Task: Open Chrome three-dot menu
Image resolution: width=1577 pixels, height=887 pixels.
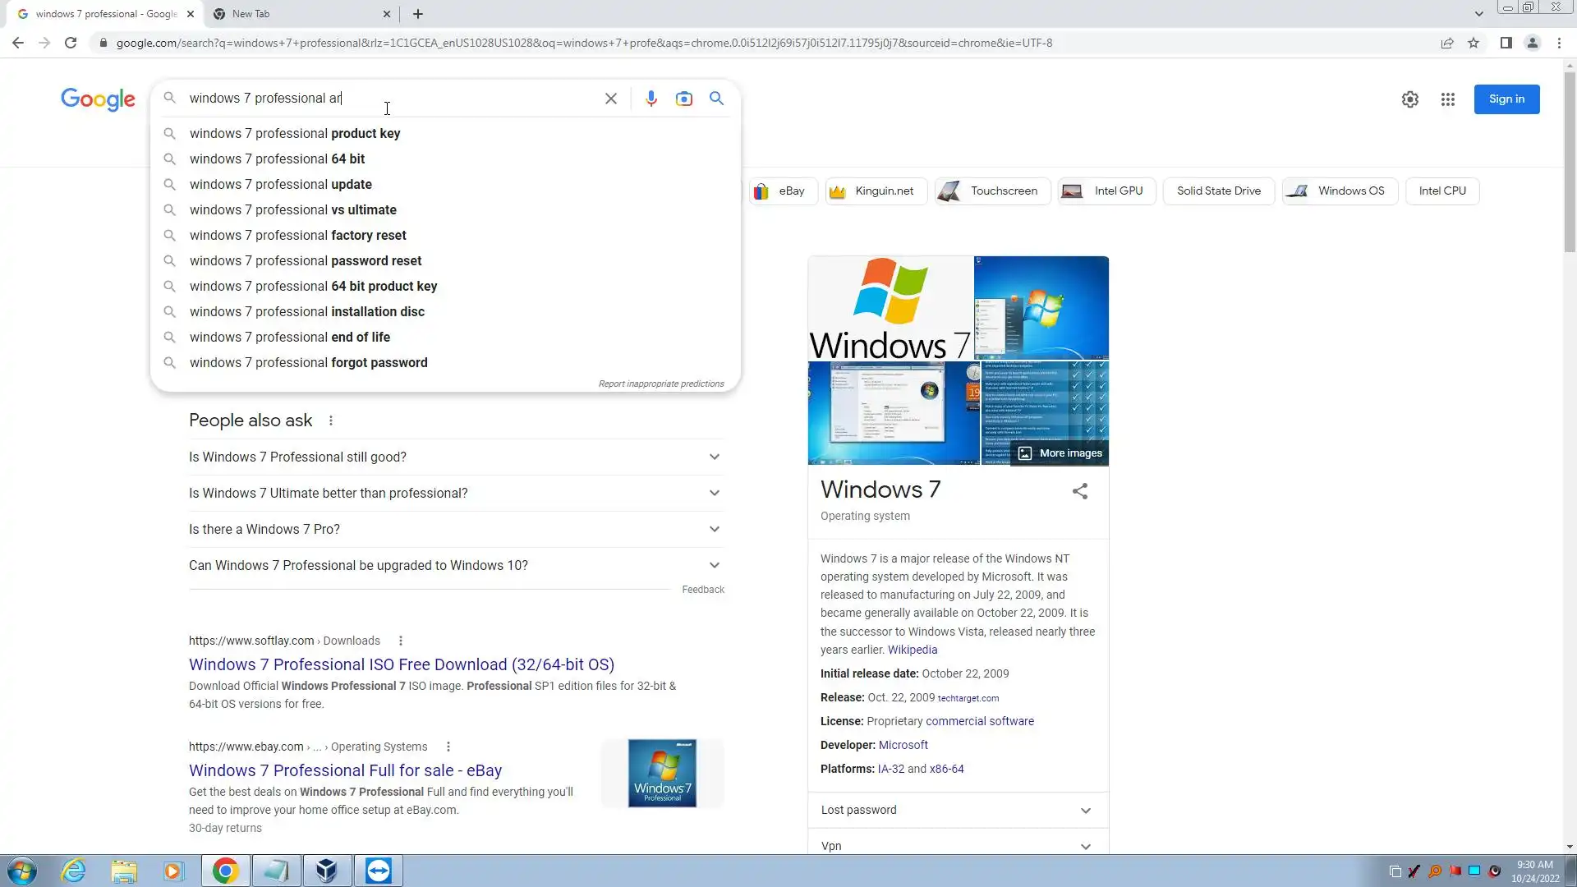Action: click(1559, 43)
